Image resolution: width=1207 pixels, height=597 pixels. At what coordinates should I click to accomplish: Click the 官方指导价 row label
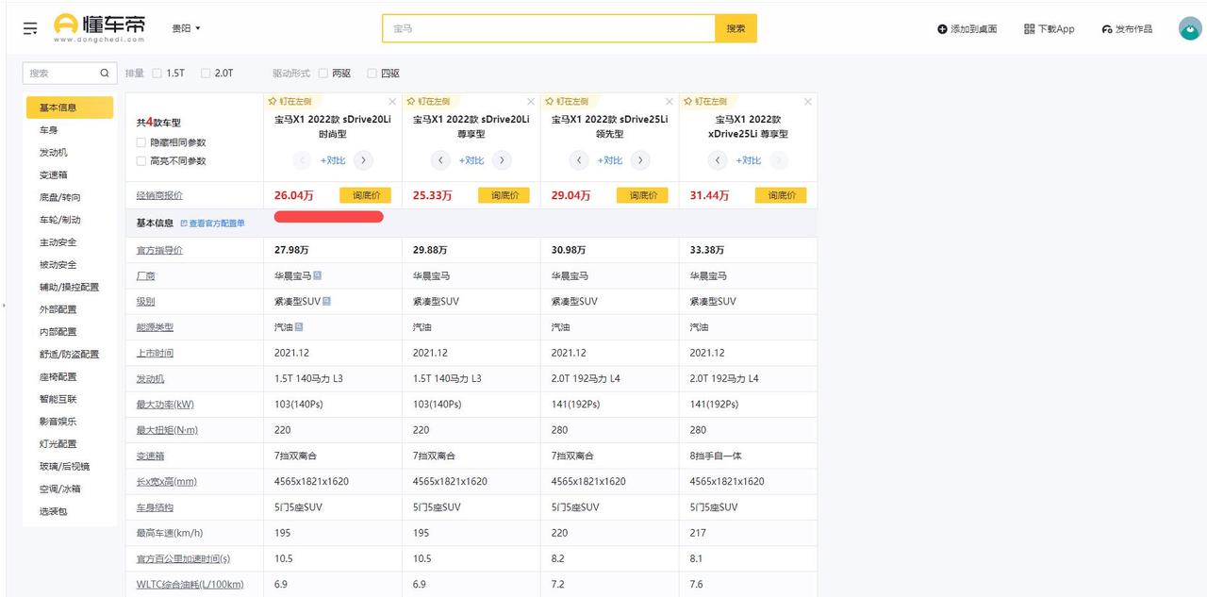click(x=159, y=250)
